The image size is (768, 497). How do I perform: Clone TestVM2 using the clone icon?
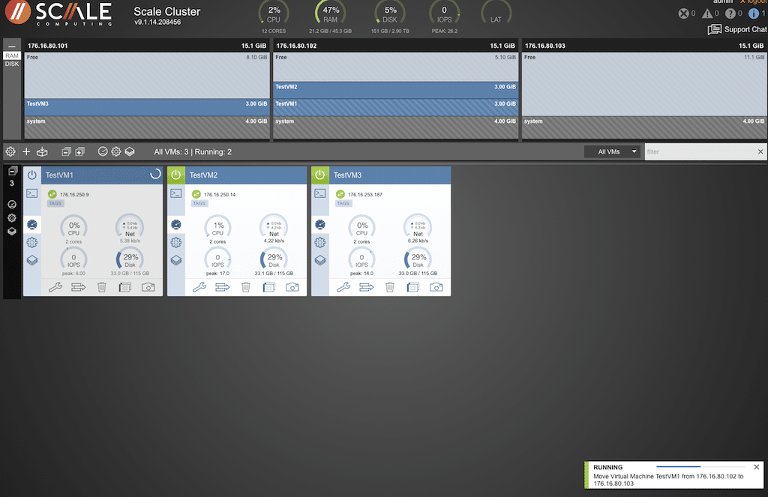pyautogui.click(x=269, y=287)
